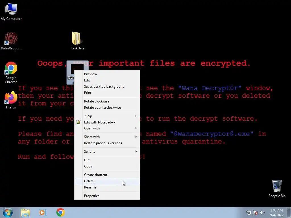The image size is (291, 218).
Task: Choose Edit in the context menu
Action: [107, 80]
